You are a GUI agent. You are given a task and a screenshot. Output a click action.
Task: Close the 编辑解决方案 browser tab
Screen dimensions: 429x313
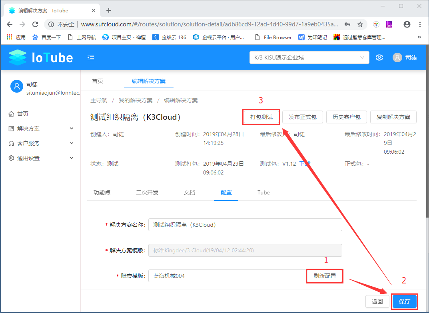[x=93, y=10]
